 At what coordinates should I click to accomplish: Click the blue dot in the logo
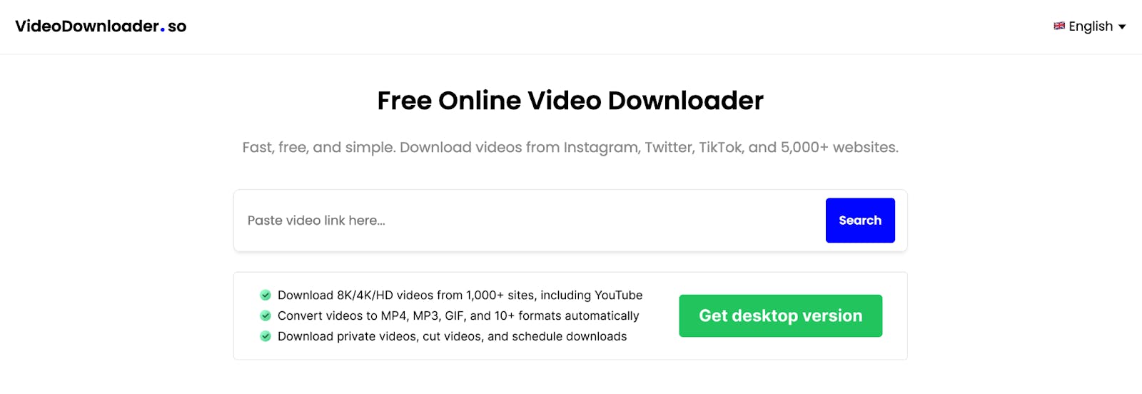[x=163, y=31]
